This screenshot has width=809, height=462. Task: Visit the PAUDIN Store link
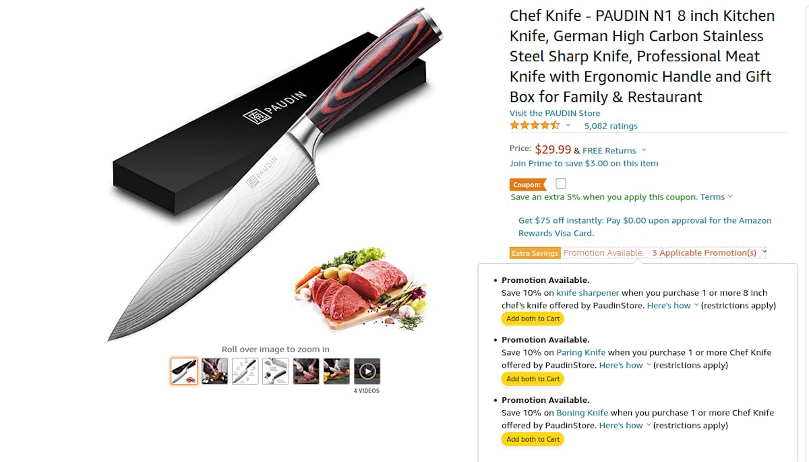click(x=555, y=113)
